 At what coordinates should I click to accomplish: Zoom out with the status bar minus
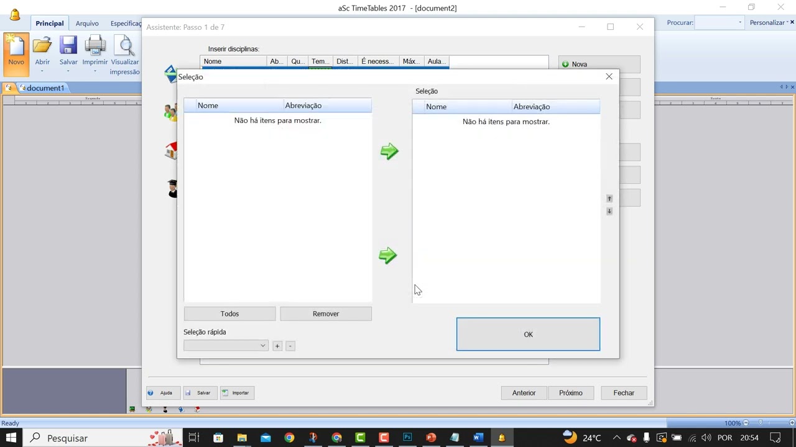(746, 423)
